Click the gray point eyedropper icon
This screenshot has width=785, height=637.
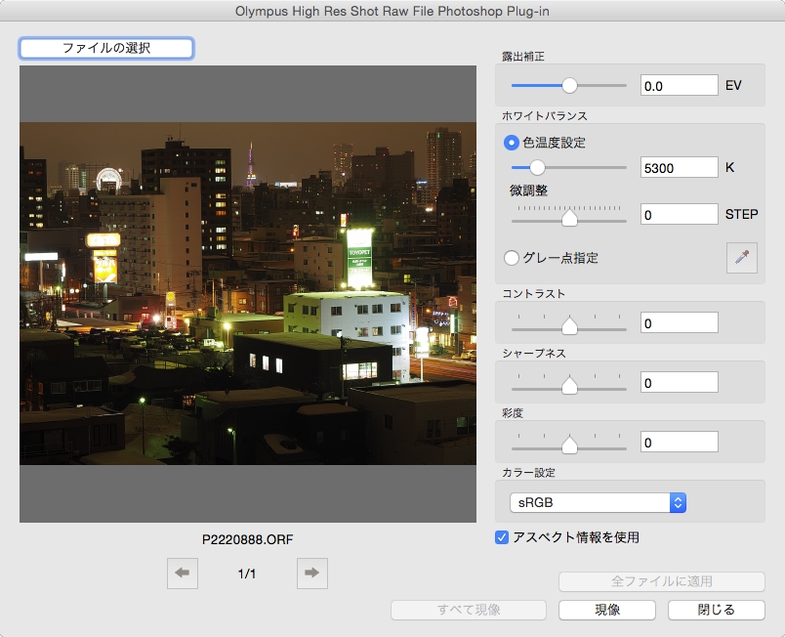coord(742,258)
